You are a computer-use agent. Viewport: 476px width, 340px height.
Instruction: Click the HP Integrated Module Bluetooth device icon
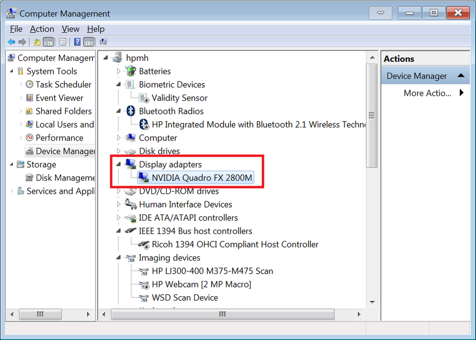click(x=144, y=124)
